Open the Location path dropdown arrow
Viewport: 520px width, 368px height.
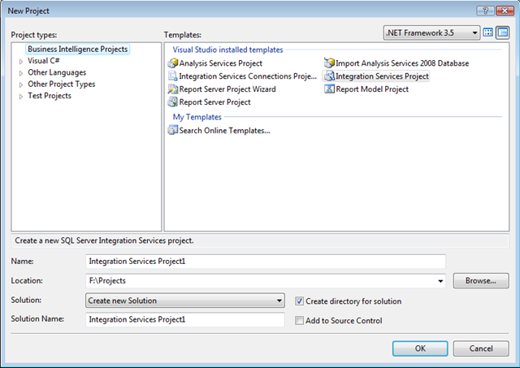pos(440,281)
